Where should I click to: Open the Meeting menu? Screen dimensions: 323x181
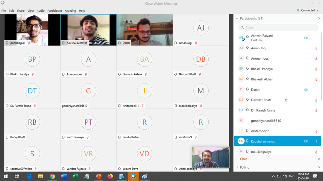click(x=70, y=11)
